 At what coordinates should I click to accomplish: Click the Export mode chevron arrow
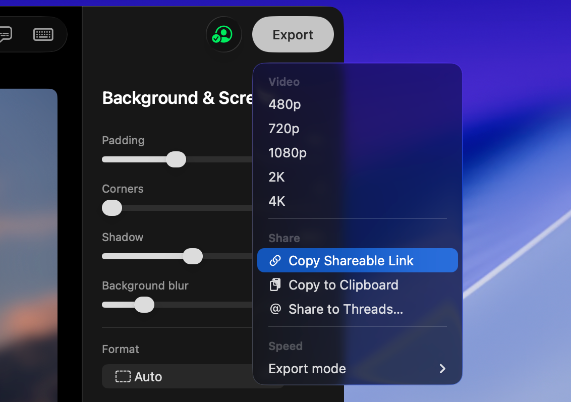442,369
